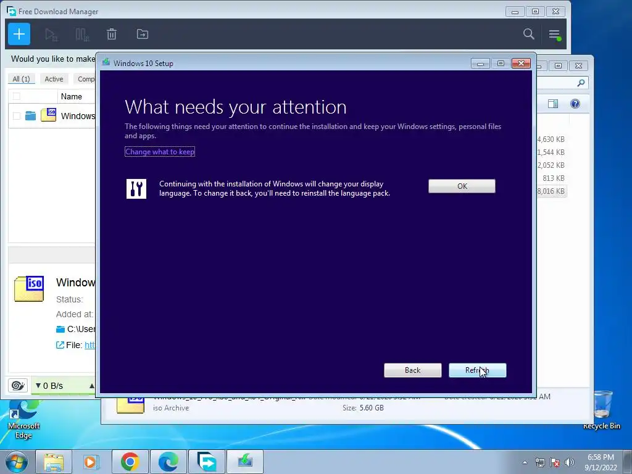Select the 813 KB file size entry
Screen dimensions: 632x474
[554, 178]
